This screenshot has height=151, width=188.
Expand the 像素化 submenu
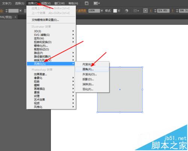tap(51, 78)
